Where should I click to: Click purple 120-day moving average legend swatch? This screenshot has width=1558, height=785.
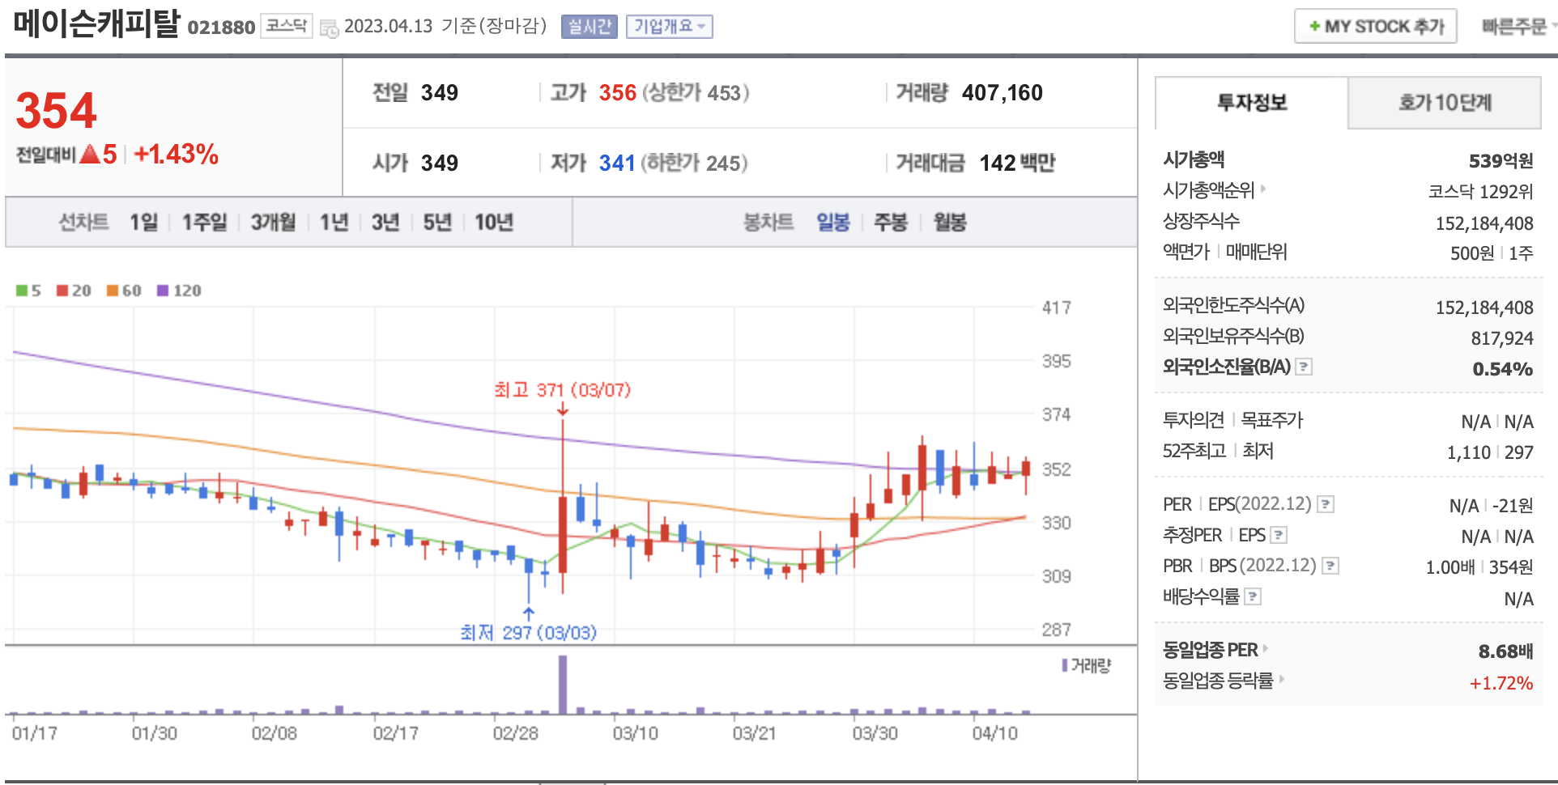[163, 291]
